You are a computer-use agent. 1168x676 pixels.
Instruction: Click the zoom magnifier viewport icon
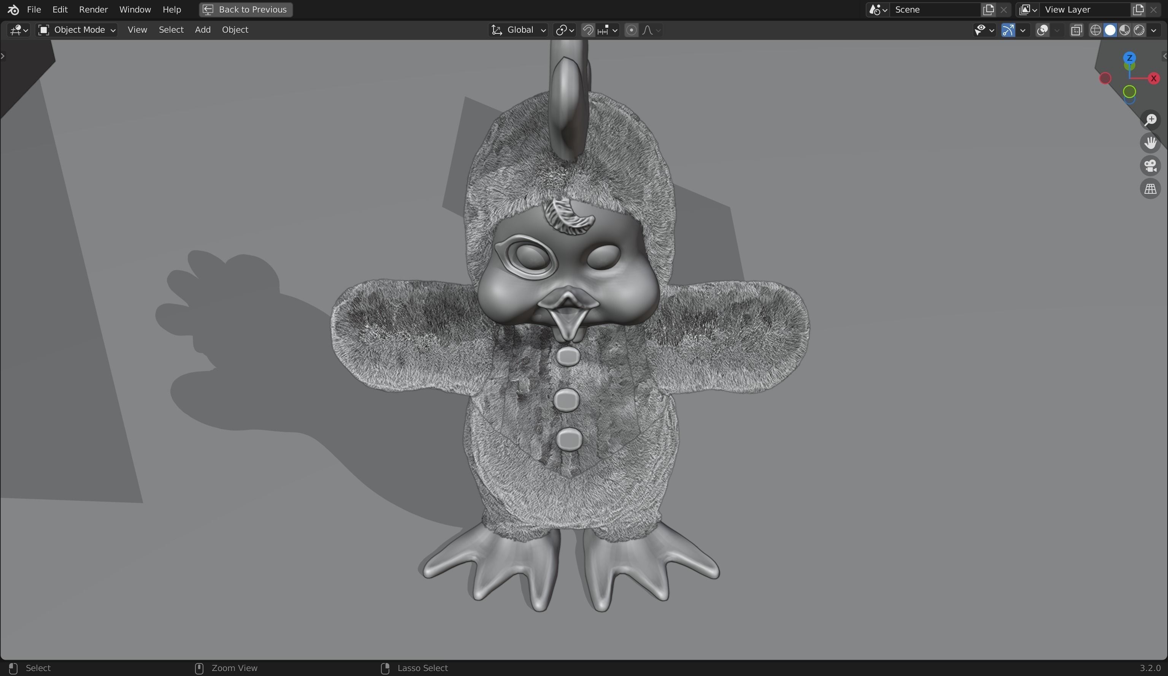[1151, 120]
